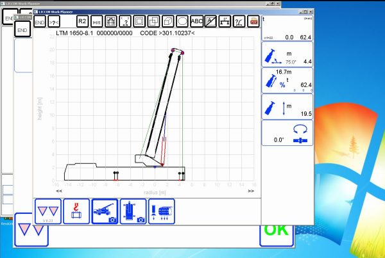385x258 pixels.
Task: Click the LTM 1650-8.1 crane label
Action: (74, 33)
